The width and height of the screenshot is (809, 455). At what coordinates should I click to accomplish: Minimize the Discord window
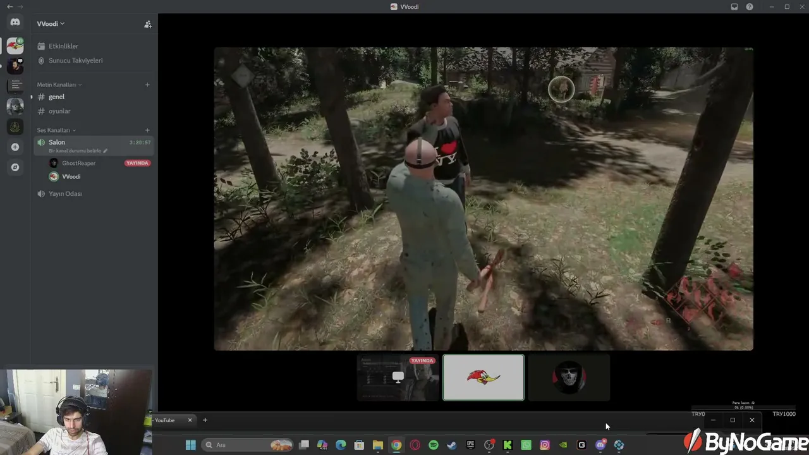(772, 7)
